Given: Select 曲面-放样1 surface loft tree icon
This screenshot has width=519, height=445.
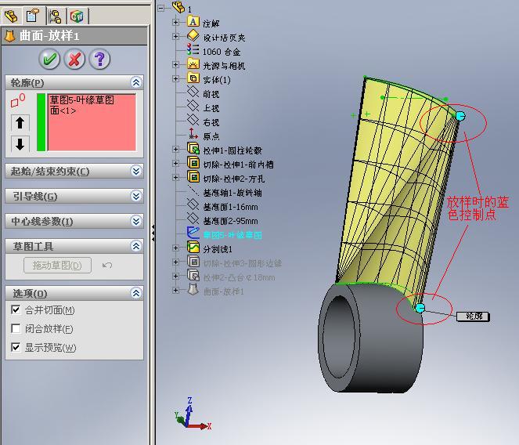Looking at the screenshot, I should pos(193,290).
